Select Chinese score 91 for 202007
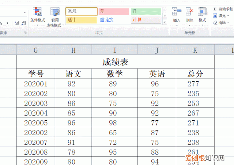234x165 pixels. [x=73, y=142]
